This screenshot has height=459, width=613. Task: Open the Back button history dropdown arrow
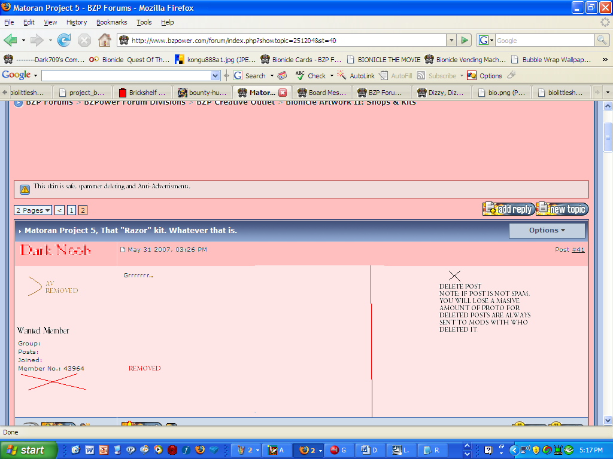23,40
